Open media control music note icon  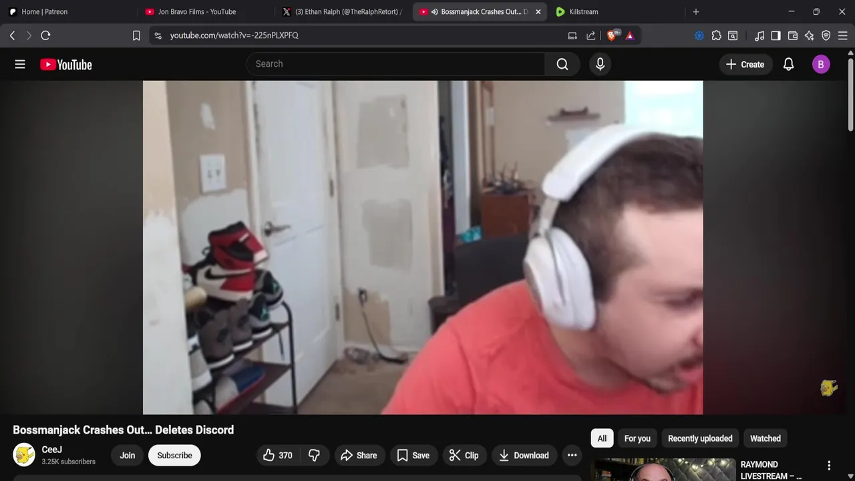click(x=759, y=35)
